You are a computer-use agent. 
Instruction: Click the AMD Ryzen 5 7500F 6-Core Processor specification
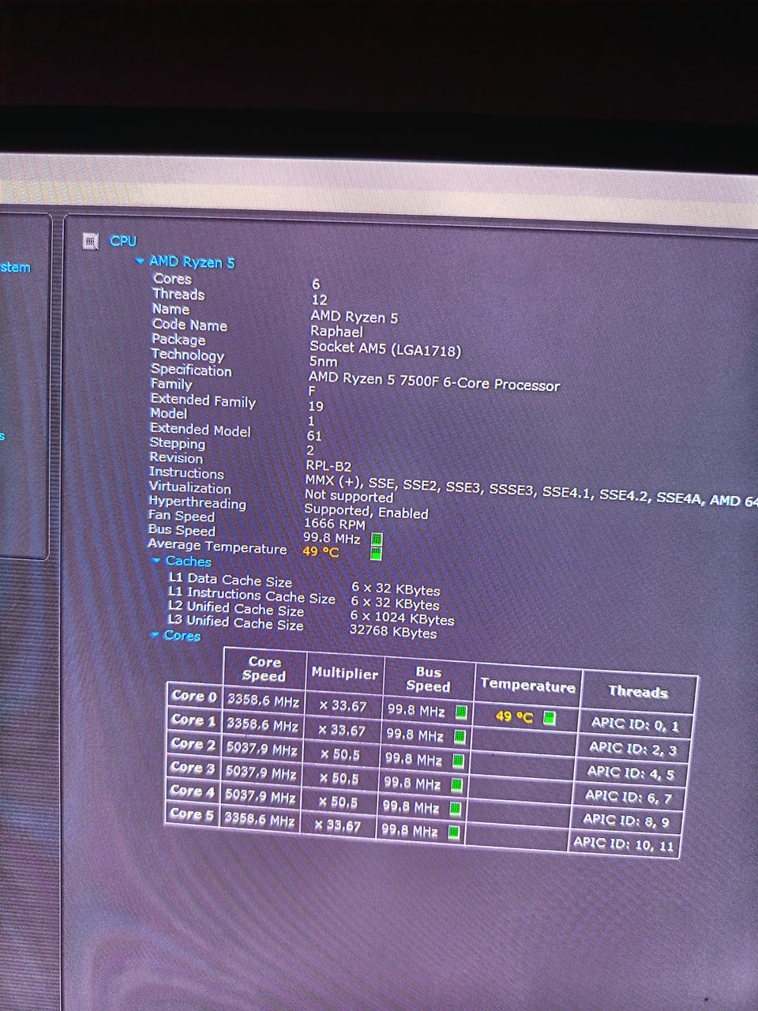point(434,381)
